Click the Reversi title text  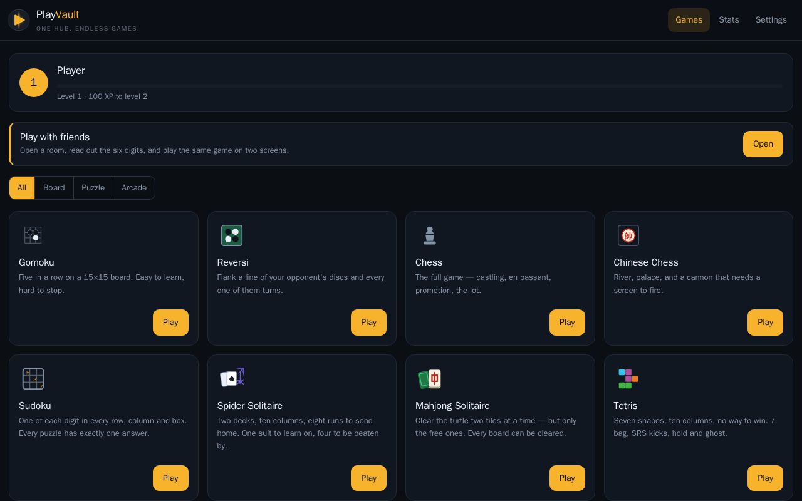point(233,262)
